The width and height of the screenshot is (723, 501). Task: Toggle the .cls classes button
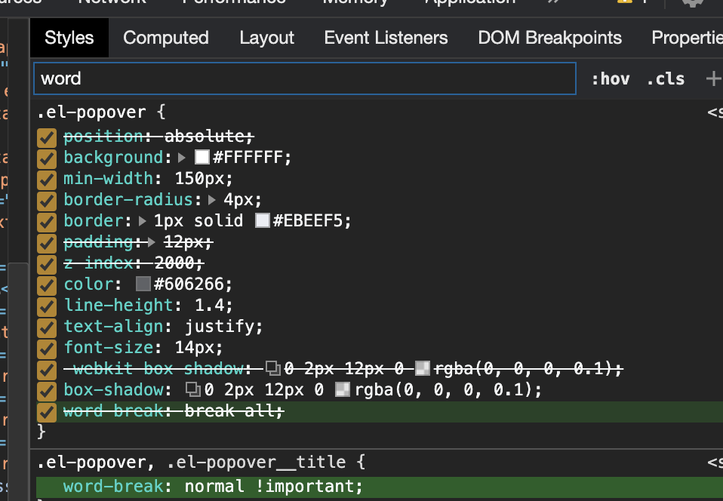666,78
